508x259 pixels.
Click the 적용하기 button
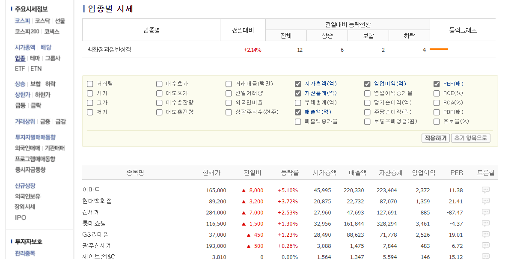pyautogui.click(x=436, y=138)
